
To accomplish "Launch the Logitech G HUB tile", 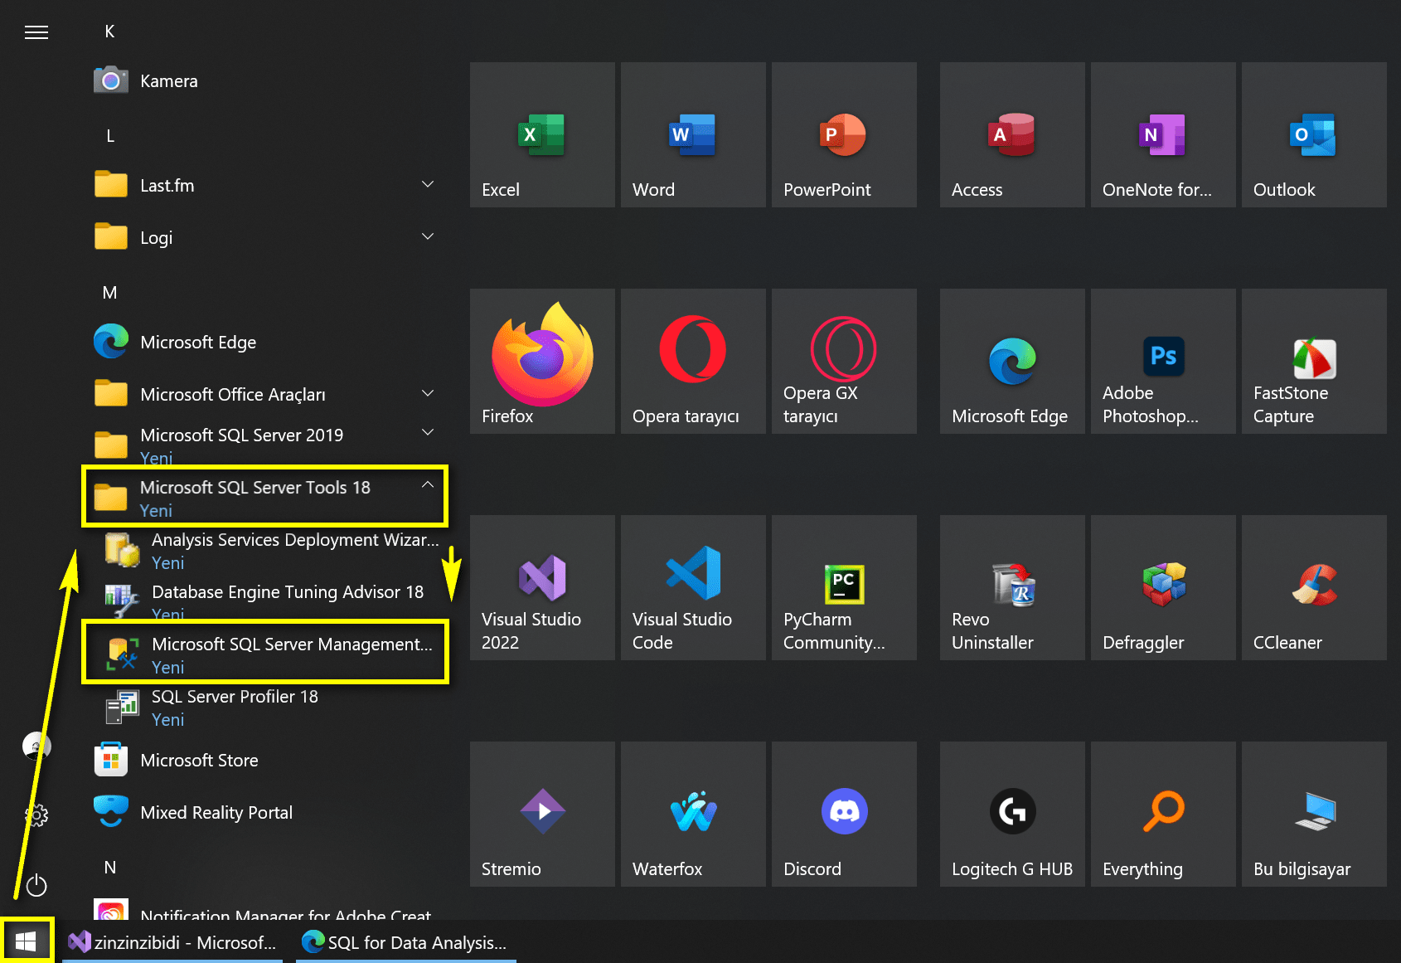I will pos(1012,814).
